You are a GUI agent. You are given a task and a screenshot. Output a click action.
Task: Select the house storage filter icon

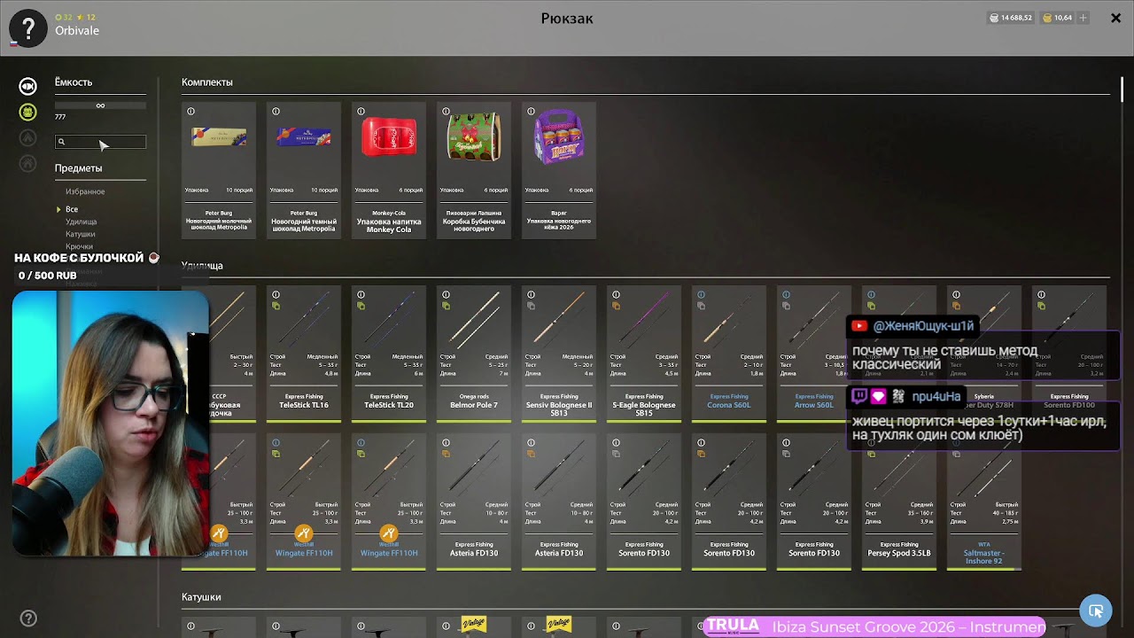pos(28,163)
